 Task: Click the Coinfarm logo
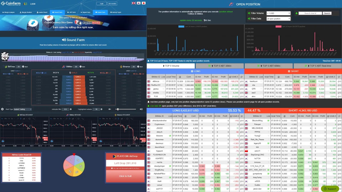click(10, 4)
